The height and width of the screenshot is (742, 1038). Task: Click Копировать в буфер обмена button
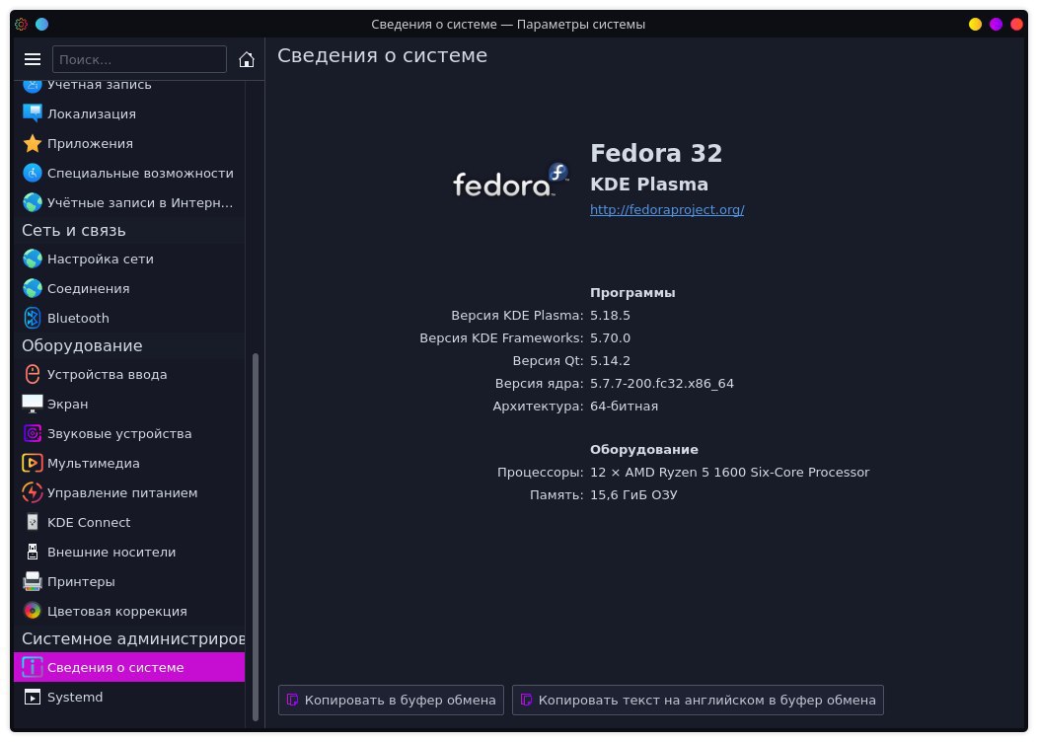pyautogui.click(x=391, y=701)
